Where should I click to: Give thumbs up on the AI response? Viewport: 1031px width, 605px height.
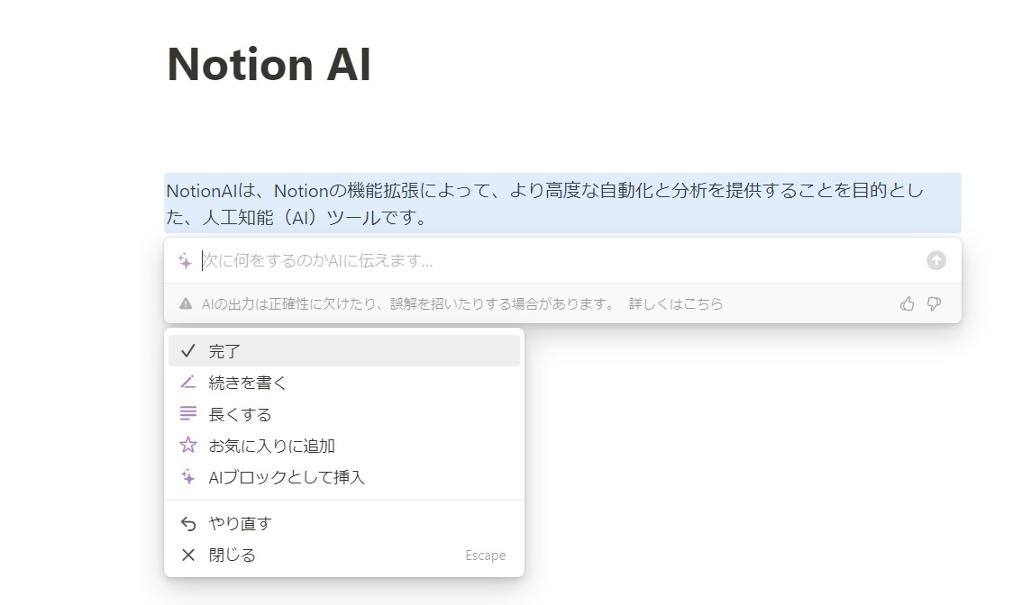point(907,303)
